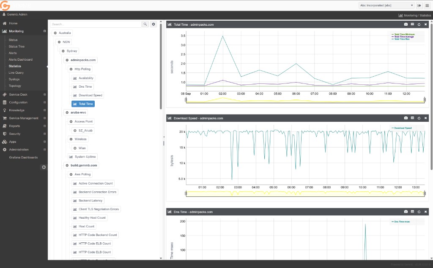Open Topology page

15,86
